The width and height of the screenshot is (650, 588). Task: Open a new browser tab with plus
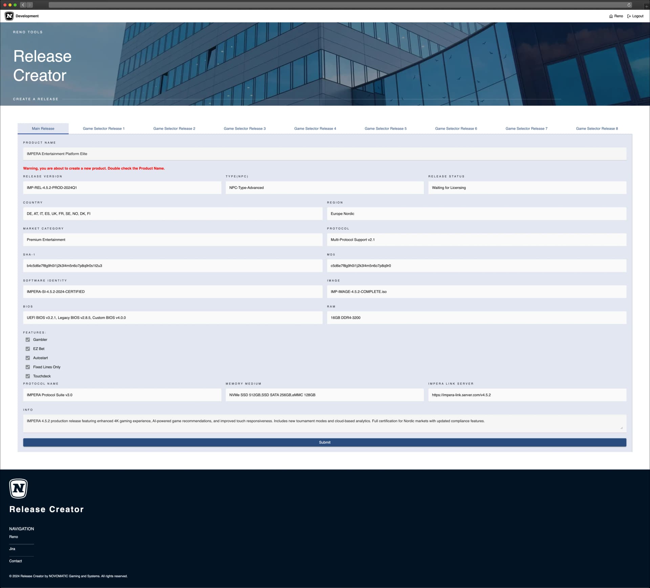point(646,6)
